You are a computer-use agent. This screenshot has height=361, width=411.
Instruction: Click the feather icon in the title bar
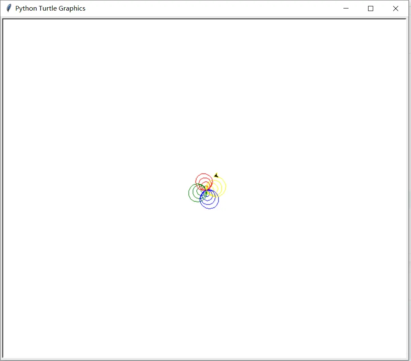9,8
